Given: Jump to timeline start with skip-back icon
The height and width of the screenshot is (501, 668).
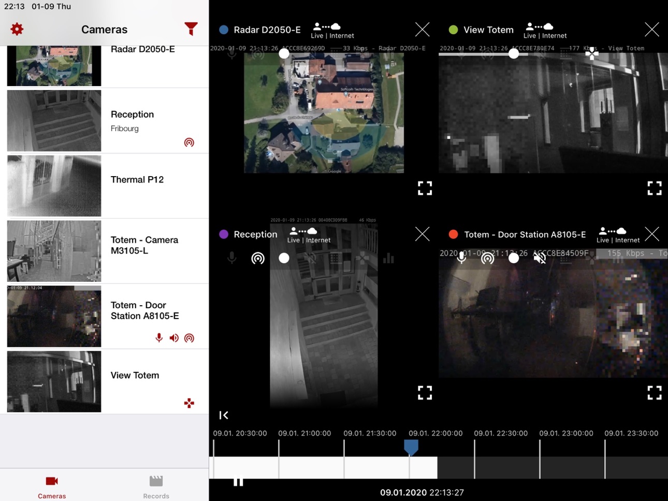Looking at the screenshot, I should (224, 415).
